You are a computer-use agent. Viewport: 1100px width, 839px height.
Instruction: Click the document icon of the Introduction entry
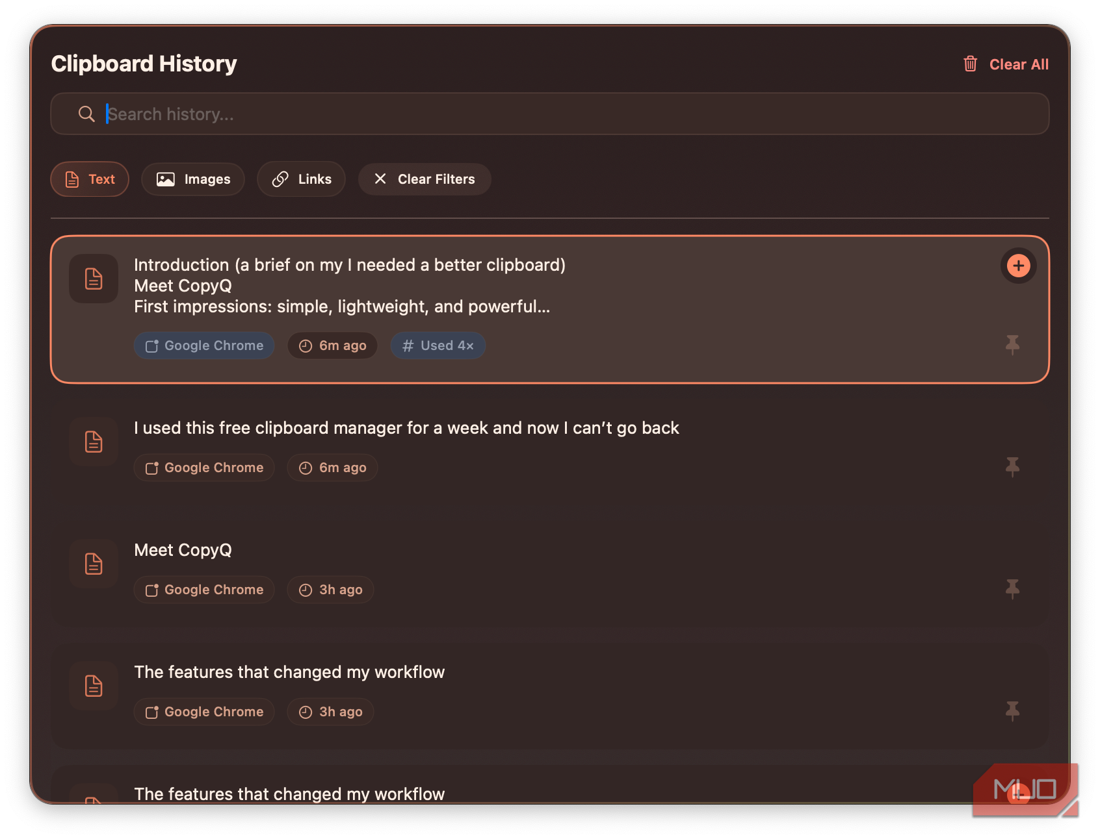[94, 279]
